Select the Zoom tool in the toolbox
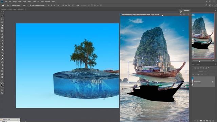Screen dimensions: 217x122 (x=2, y=77)
